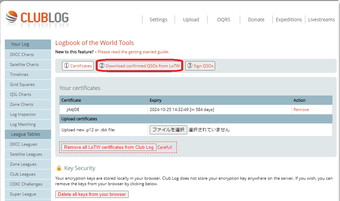
Task: Open Log Inspector in the sidebar
Action: pos(28,114)
